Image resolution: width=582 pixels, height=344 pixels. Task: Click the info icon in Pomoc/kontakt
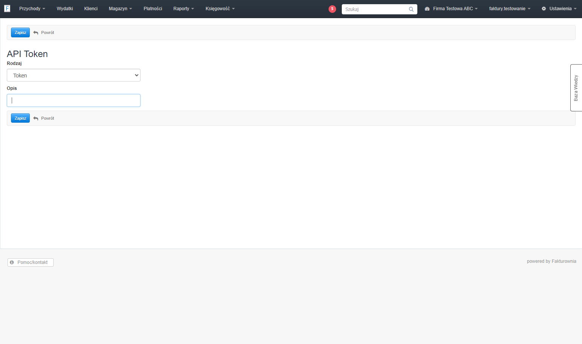12,262
